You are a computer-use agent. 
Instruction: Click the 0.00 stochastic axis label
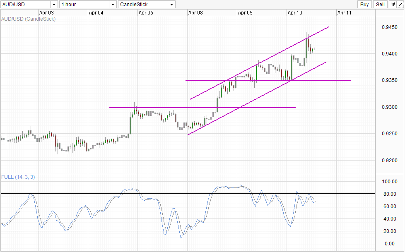click(x=390, y=243)
